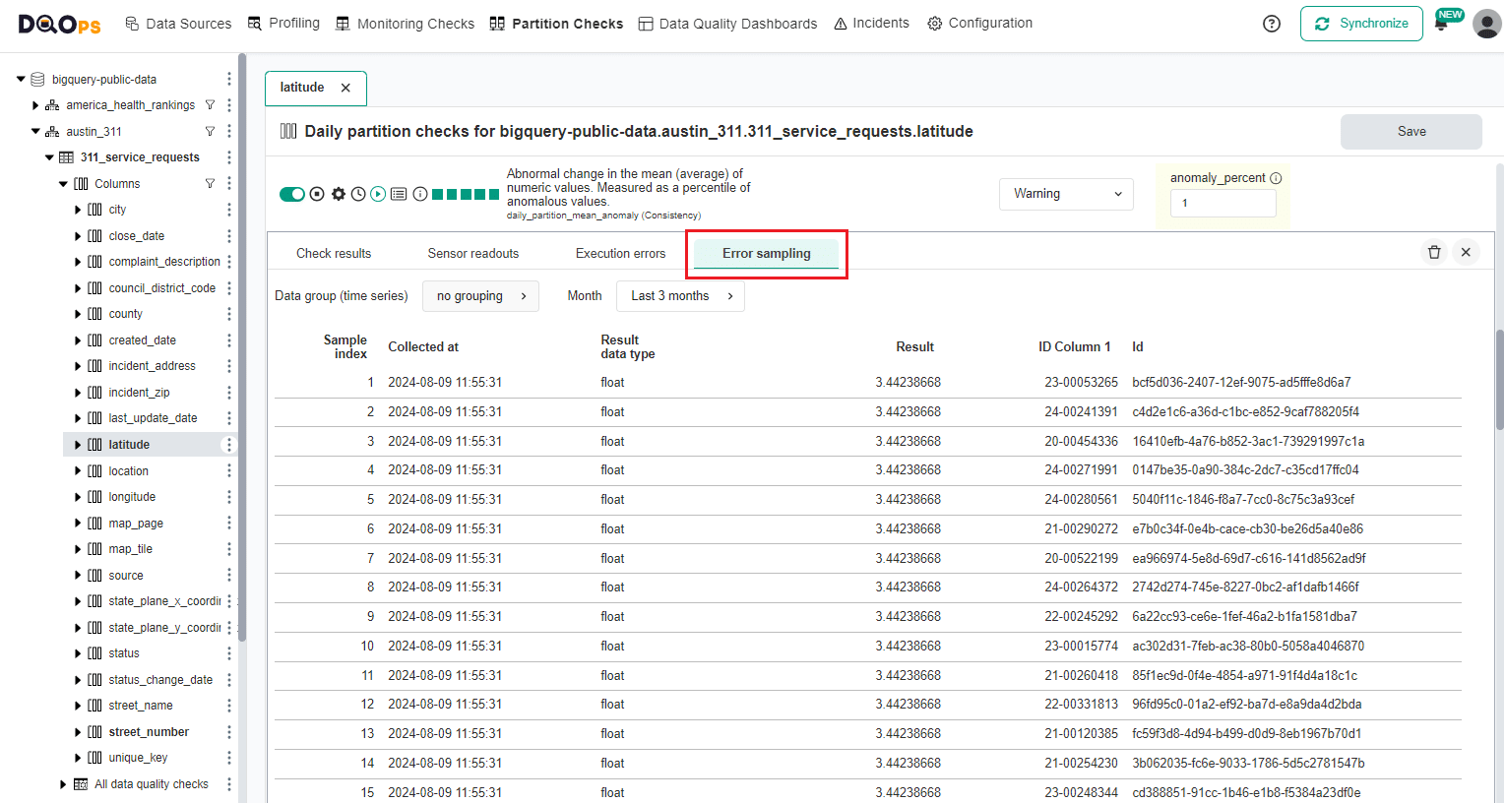This screenshot has height=803, width=1504.
Task: Open Data Quality Dashboards menu
Action: [x=727, y=24]
